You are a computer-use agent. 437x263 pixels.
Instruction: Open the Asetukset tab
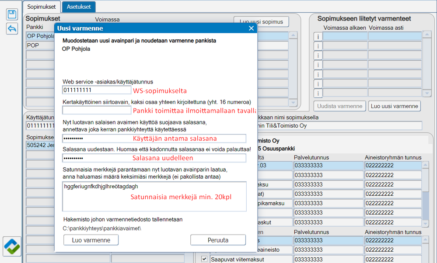pyautogui.click(x=79, y=7)
